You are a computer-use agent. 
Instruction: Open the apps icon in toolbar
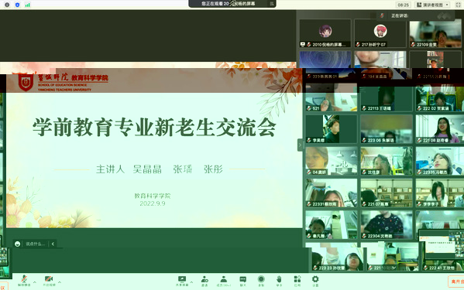(297, 281)
